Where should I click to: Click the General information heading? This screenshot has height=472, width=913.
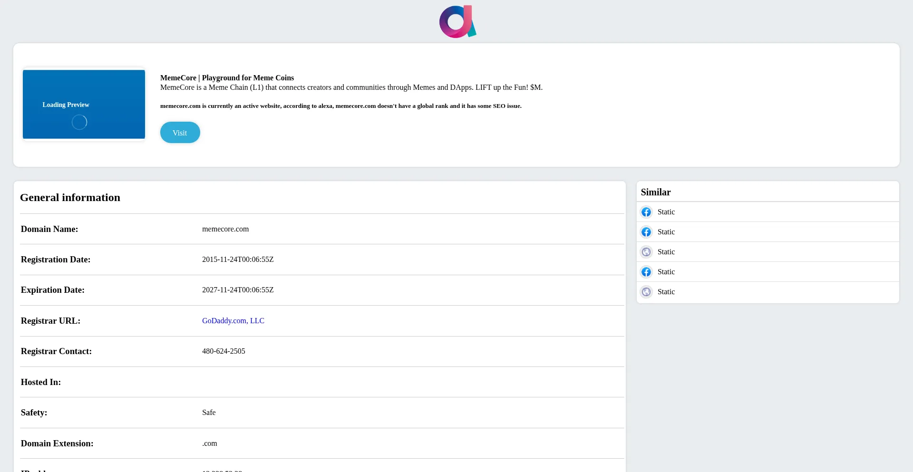coord(70,197)
